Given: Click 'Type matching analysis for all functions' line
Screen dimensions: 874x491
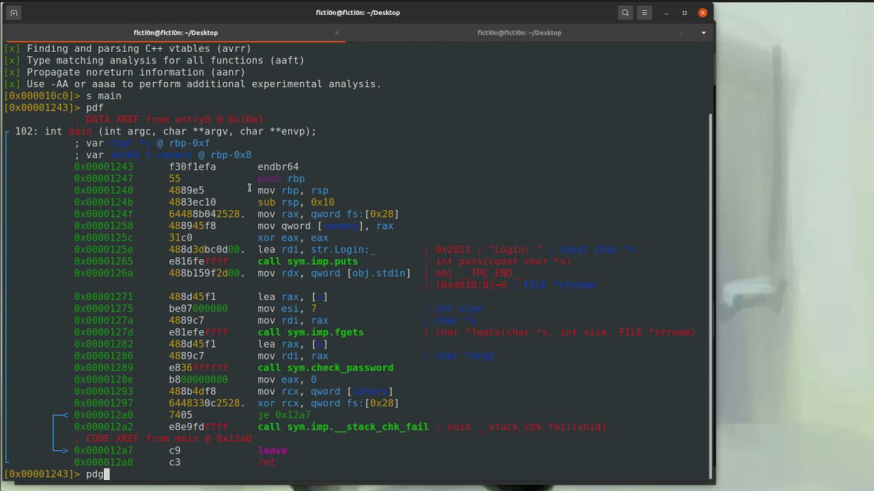Looking at the screenshot, I should (154, 60).
